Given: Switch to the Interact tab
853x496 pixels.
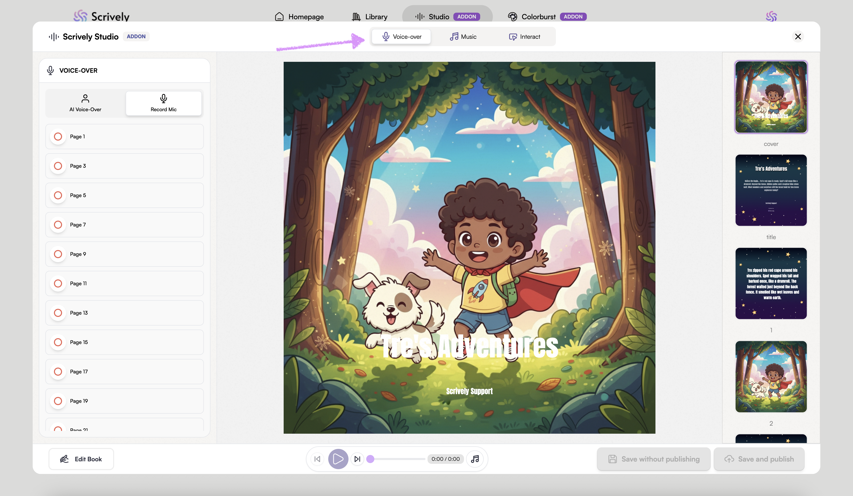Looking at the screenshot, I should pyautogui.click(x=524, y=36).
